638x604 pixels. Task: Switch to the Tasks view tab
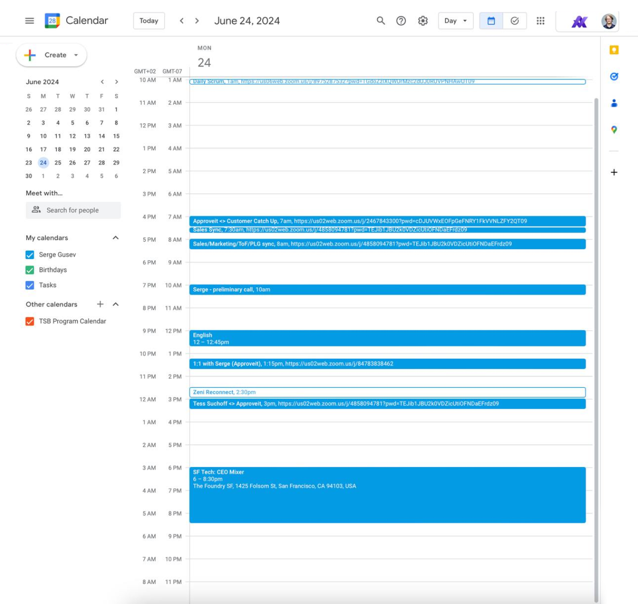[x=515, y=21]
